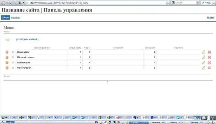The width and height of the screenshot is (216, 124).
Task: Click the add-new plus icon beside СОЗДАТЬ НОВЫЙ
Action: [8, 40]
